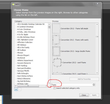This screenshot has height=104, width=110.
Task: Select A Cardinal Christmas category
Action: pos(25,27)
